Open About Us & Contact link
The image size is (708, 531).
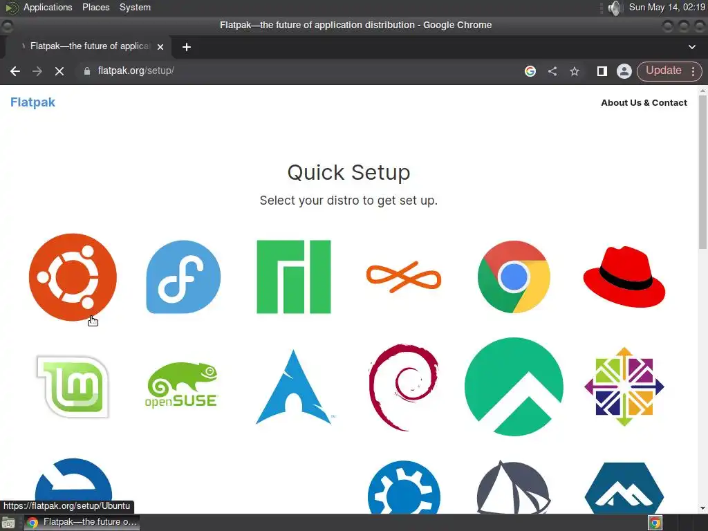point(644,102)
